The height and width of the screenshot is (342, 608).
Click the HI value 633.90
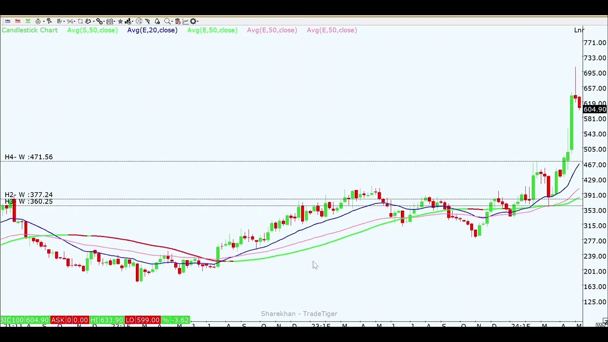[x=112, y=320]
